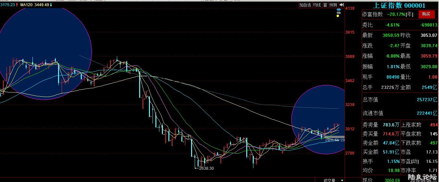Click the 预测 forecast button
Image resolution: width=439 pixels, height=182 pixels.
tap(333, 5)
